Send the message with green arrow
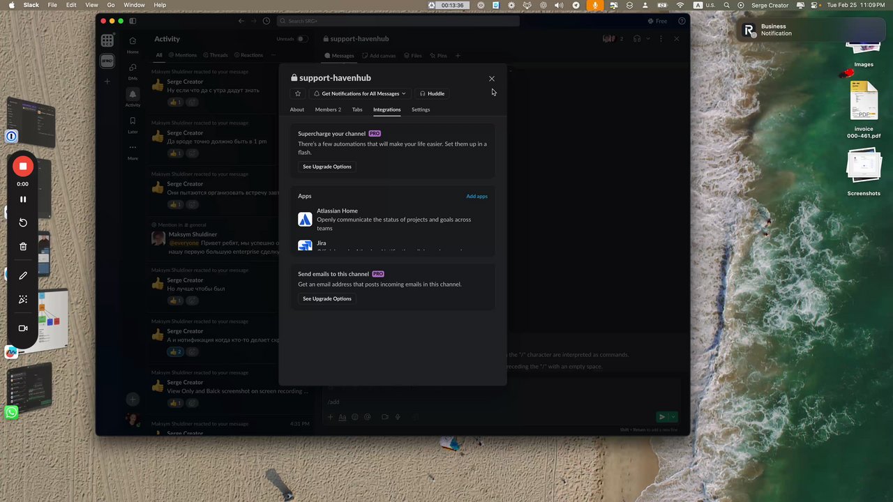Viewport: 893px width, 502px height. (661, 417)
